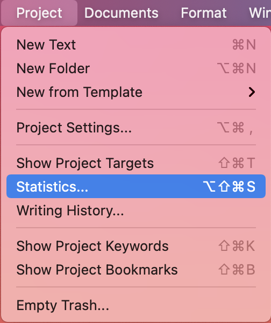Select Show Project Bookmarks
This screenshot has height=323, width=271.
(136, 270)
